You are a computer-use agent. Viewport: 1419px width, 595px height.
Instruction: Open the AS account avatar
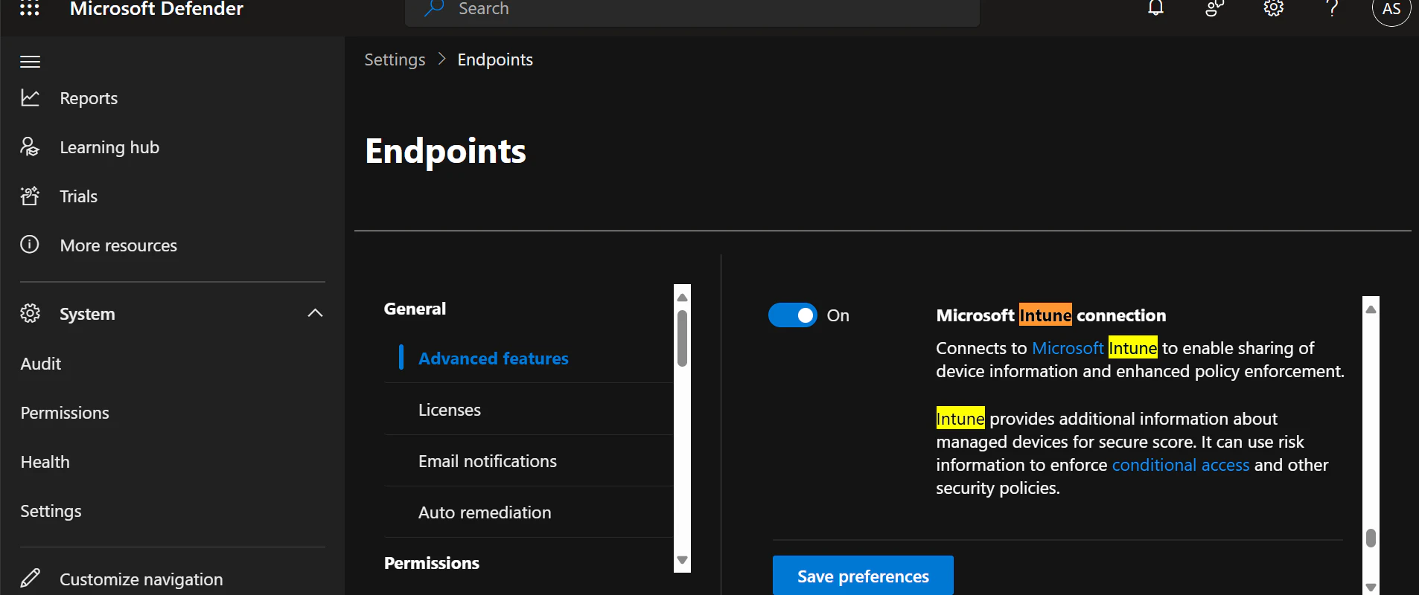click(x=1391, y=8)
